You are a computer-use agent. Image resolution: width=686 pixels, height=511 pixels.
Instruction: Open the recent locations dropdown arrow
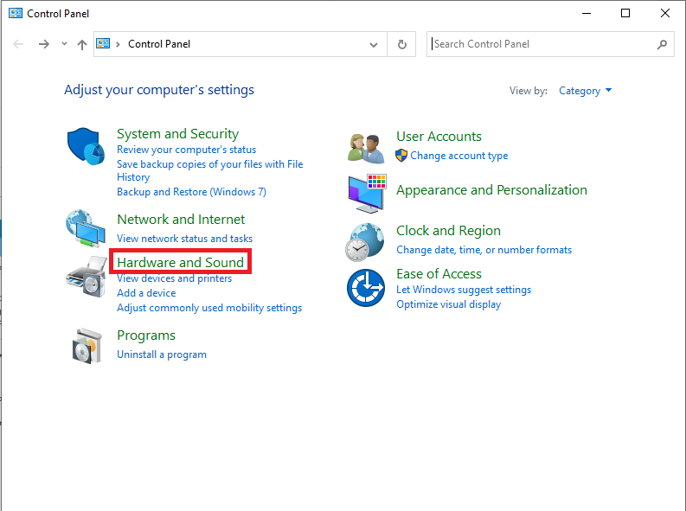click(x=64, y=44)
